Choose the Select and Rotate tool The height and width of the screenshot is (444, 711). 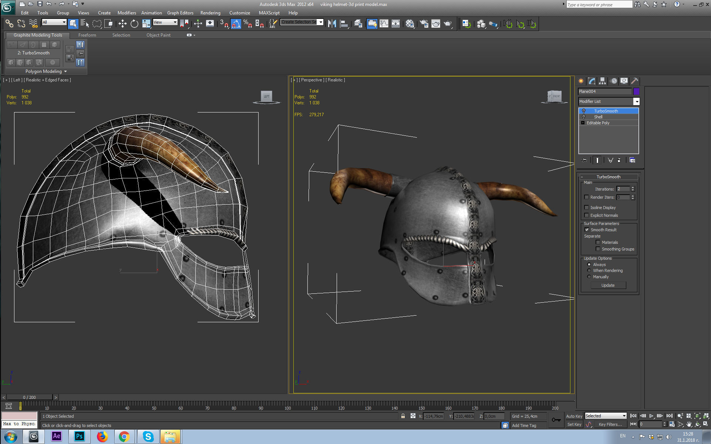coord(134,24)
